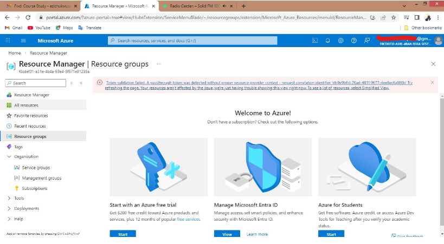Collapse the sidebar menu with double chevron
Viewport: 444px width, 244px height.
coord(81,83)
